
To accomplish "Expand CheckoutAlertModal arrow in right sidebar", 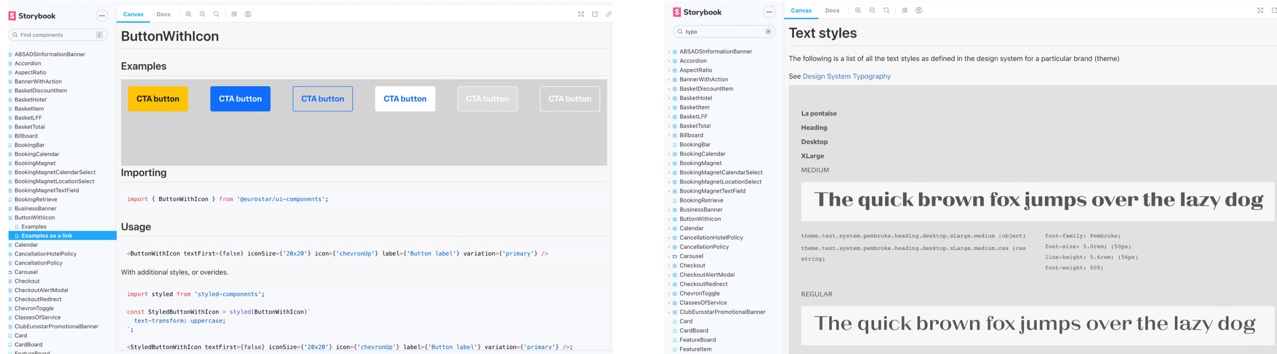I will pos(669,275).
